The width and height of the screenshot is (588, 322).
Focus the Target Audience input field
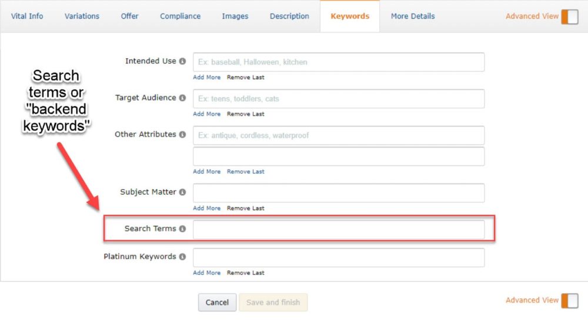[x=339, y=99]
